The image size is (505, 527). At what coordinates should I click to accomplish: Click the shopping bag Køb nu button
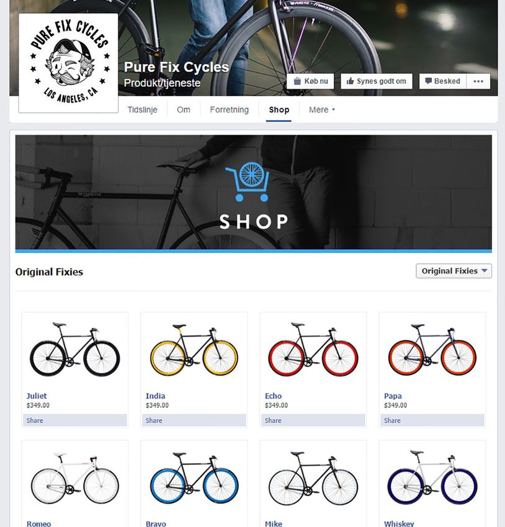click(310, 81)
